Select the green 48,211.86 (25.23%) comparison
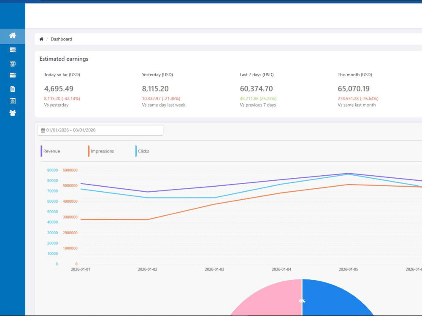Image resolution: width=422 pixels, height=316 pixels. (x=258, y=99)
